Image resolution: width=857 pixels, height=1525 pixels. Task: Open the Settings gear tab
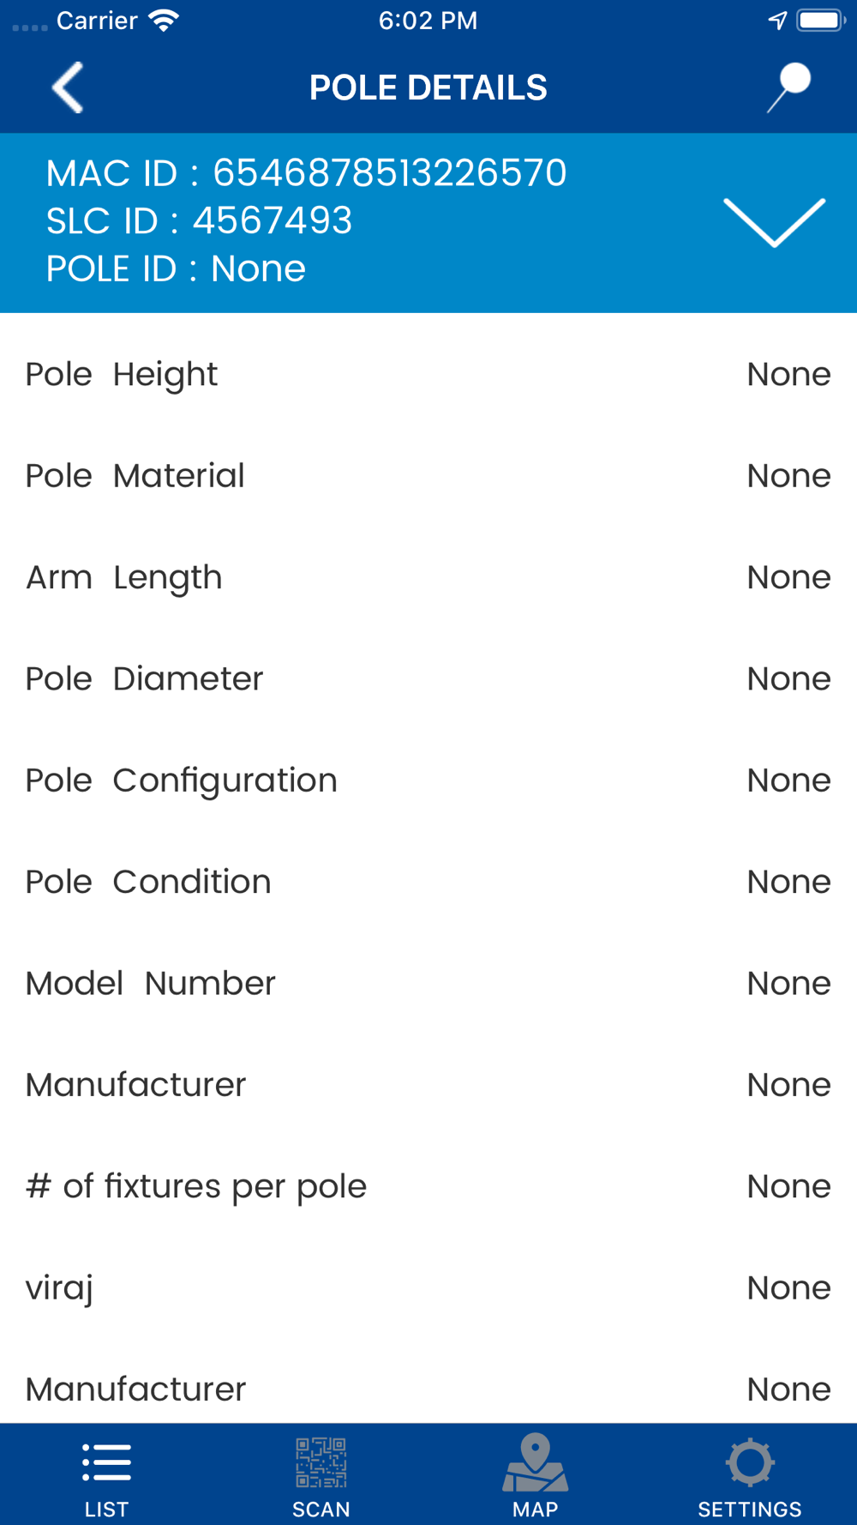point(750,1462)
